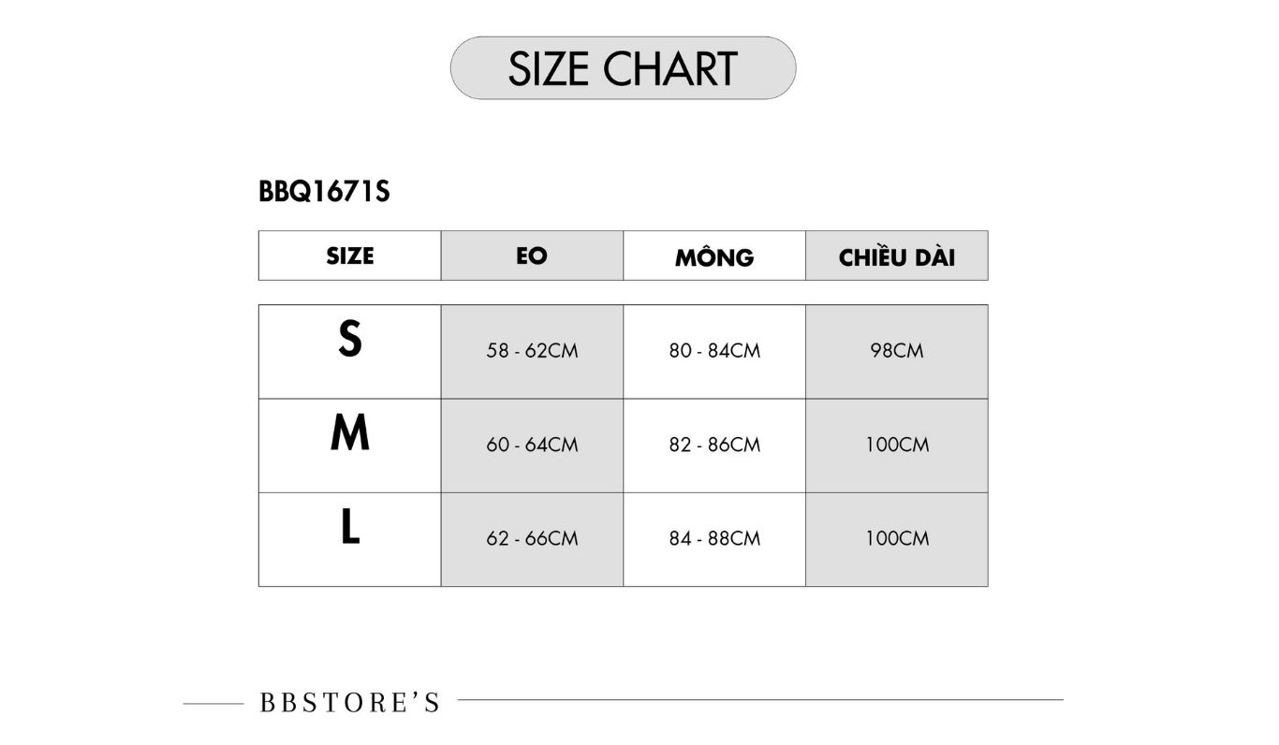Click the CHIỀU DÀI column header
Viewport: 1279px width, 745px height.
tap(896, 256)
